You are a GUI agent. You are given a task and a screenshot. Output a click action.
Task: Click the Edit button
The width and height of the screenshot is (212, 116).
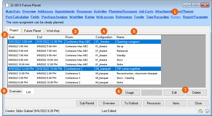pos(174,93)
